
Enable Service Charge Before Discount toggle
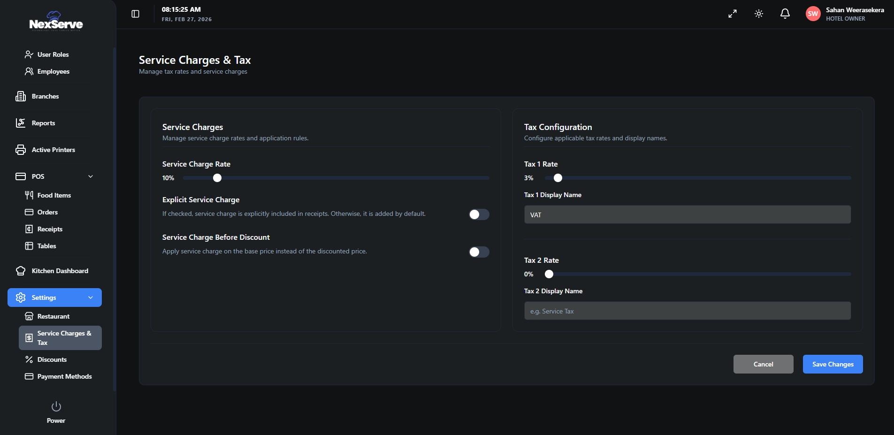coord(479,252)
